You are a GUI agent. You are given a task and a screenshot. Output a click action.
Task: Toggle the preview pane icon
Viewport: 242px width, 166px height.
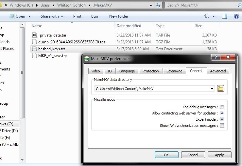(x=225, y=16)
